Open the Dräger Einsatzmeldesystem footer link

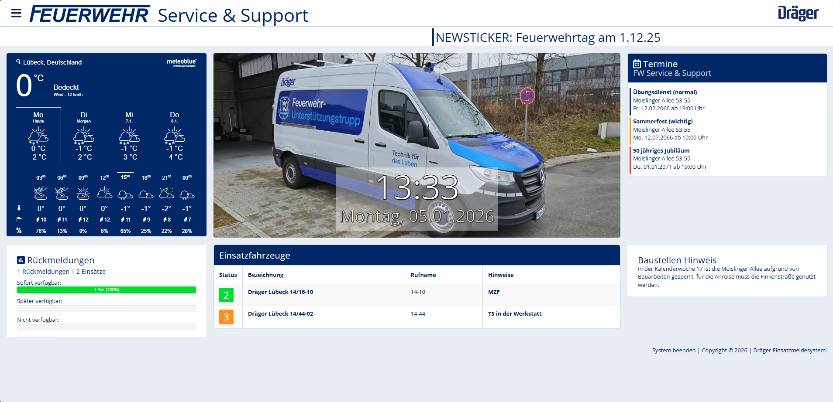click(789, 350)
